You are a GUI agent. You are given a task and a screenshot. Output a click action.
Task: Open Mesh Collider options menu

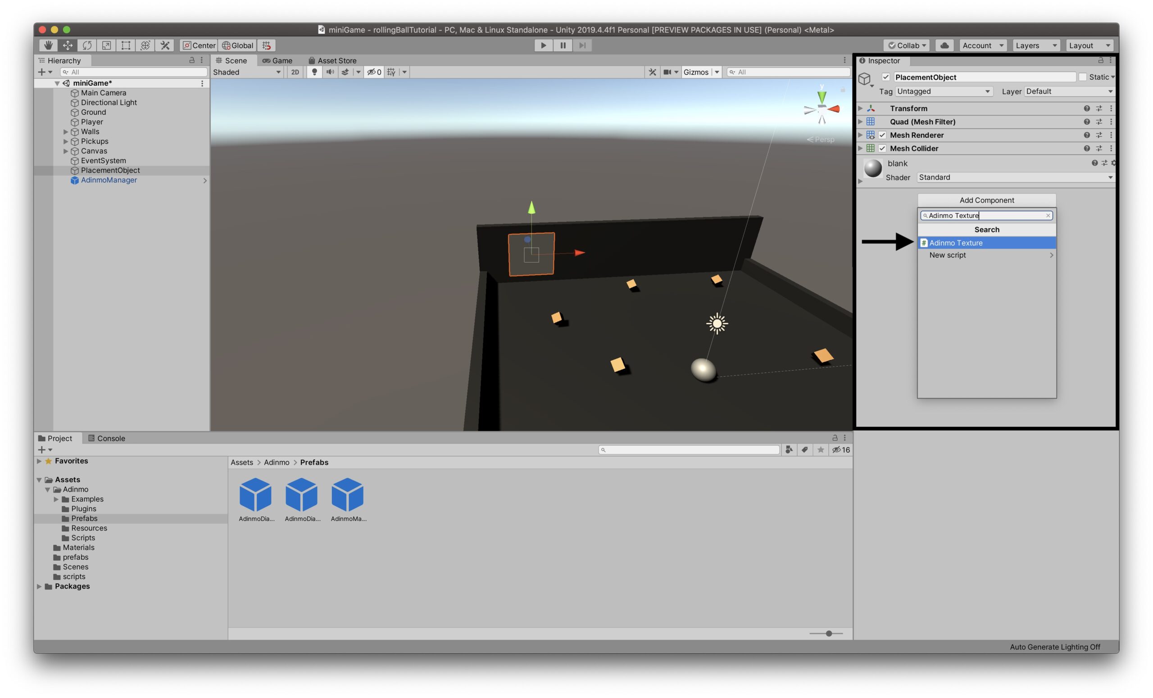click(1111, 148)
